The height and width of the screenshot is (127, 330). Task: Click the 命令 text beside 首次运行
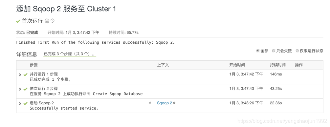point(50,21)
